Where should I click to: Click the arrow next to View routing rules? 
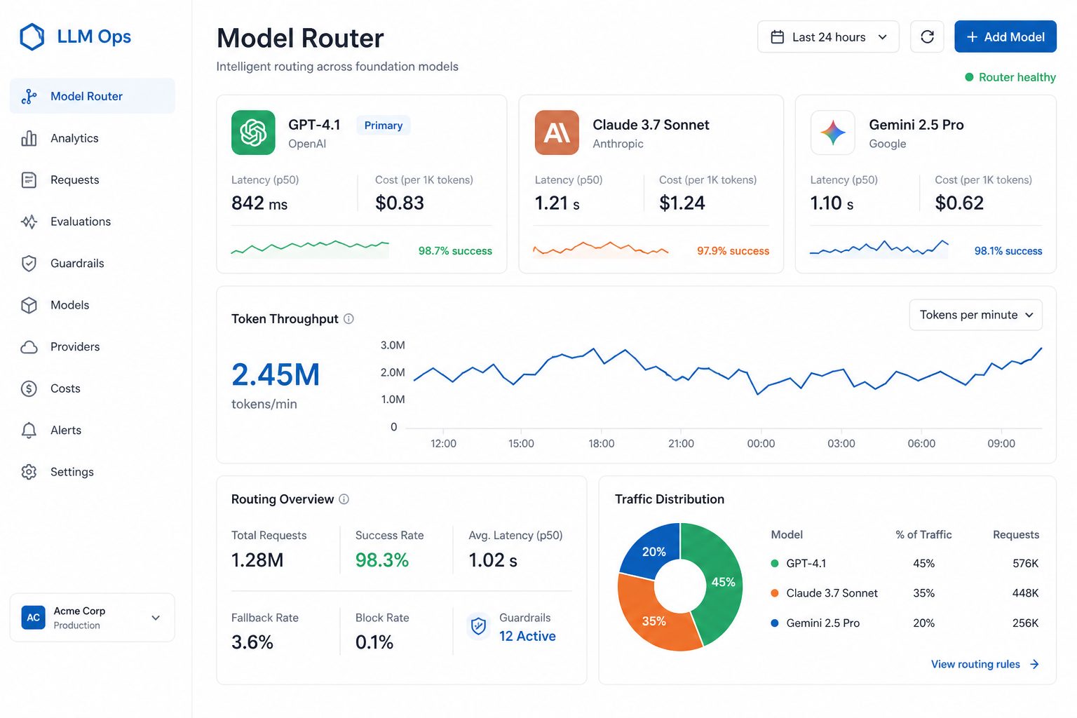tap(1034, 665)
